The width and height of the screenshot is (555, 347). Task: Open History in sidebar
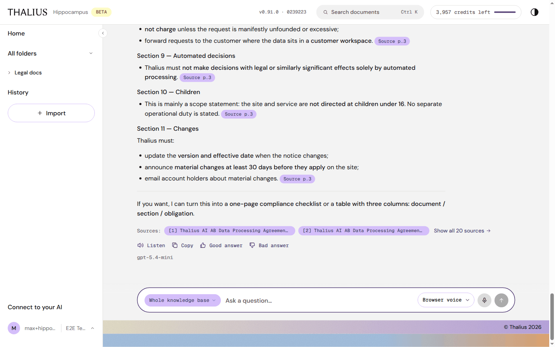tap(18, 93)
